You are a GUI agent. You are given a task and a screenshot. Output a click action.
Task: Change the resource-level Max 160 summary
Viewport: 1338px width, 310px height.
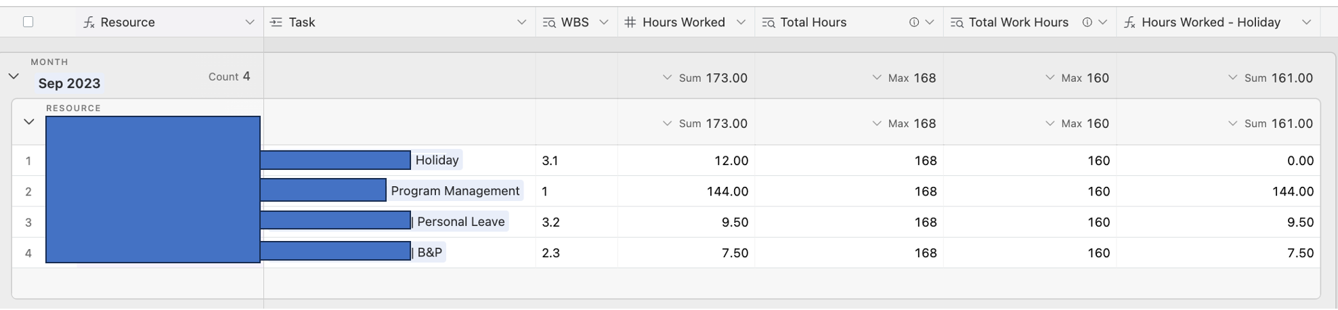(1077, 123)
